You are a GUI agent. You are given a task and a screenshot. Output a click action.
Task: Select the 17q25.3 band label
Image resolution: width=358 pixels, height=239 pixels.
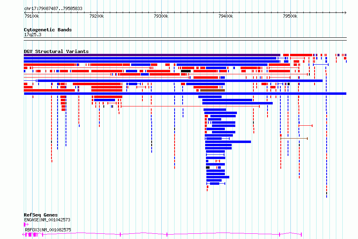click(x=33, y=35)
